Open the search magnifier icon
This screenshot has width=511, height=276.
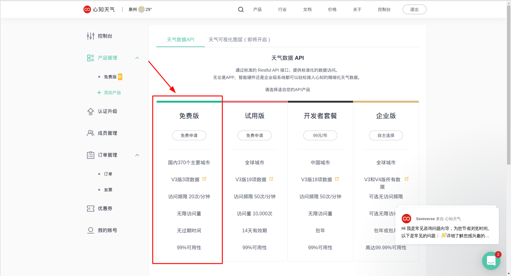(x=241, y=9)
